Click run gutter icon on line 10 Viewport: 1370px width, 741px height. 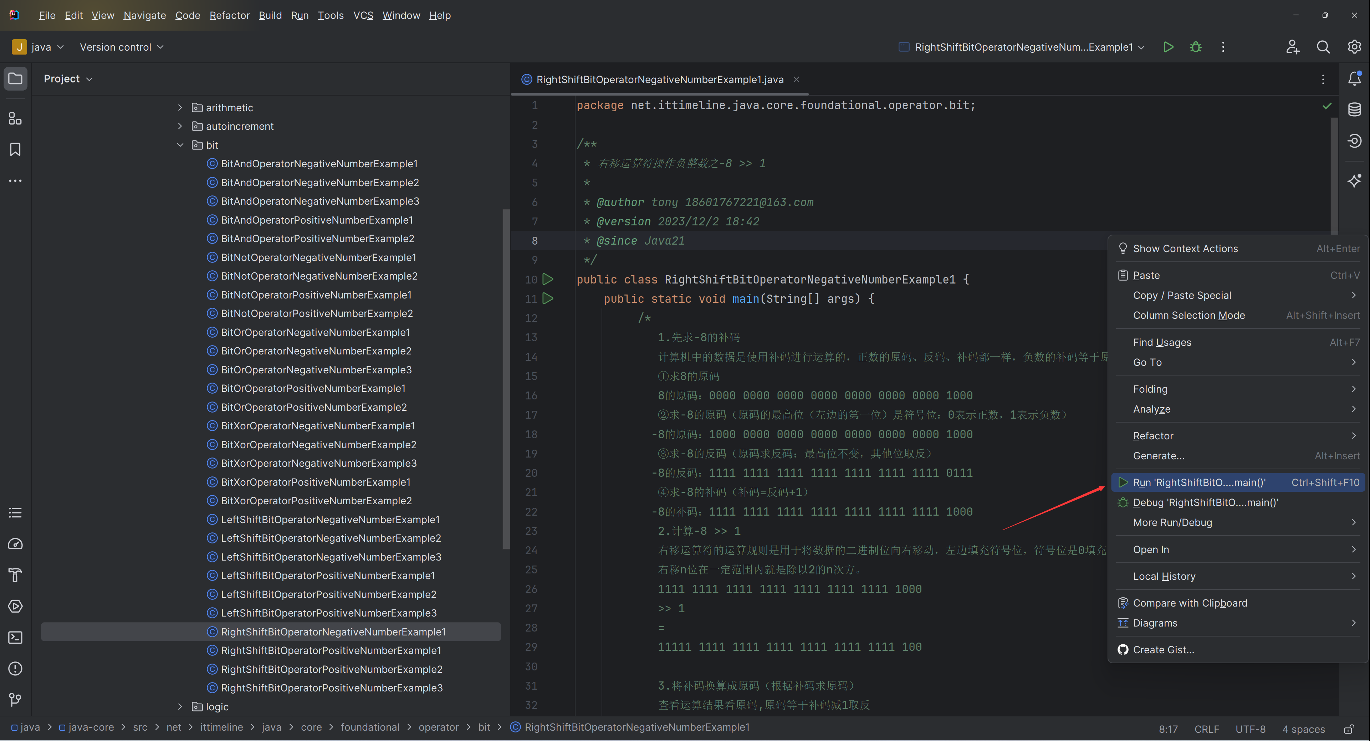coord(548,279)
